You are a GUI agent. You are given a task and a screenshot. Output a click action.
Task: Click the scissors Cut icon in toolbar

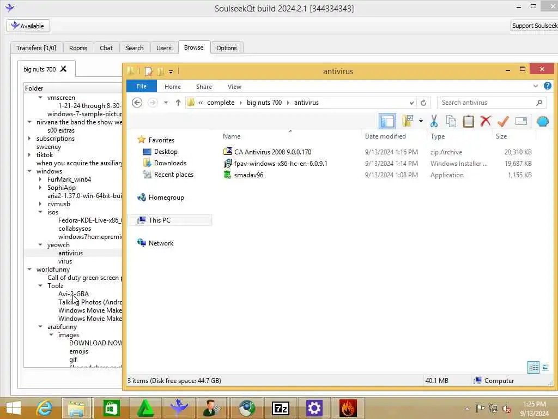point(434,122)
